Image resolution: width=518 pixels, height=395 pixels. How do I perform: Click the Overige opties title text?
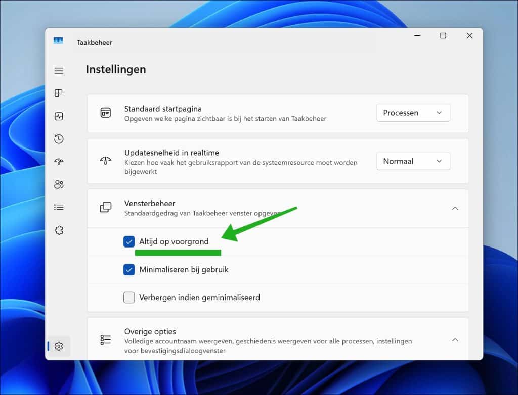[x=150, y=332]
